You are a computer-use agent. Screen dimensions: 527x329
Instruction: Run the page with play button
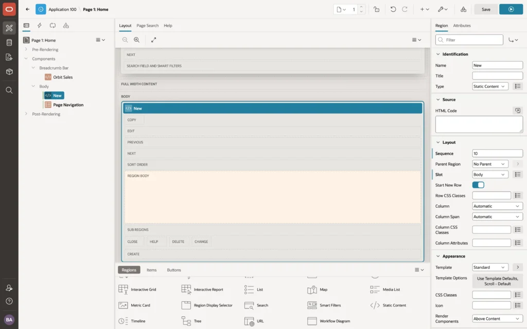click(x=511, y=9)
